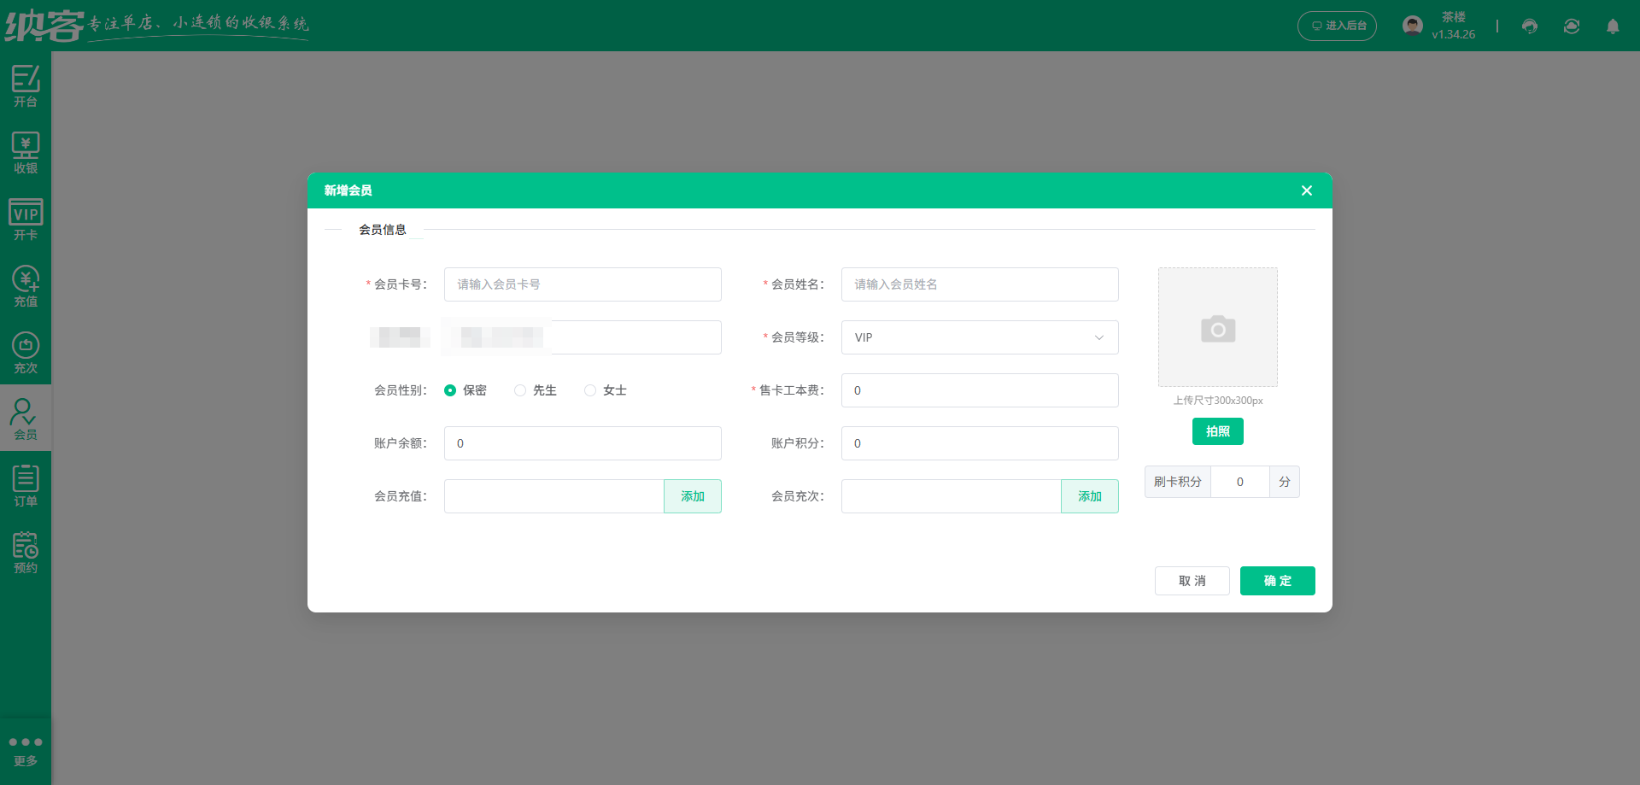The width and height of the screenshot is (1640, 785).
Task: Select the 充值 recharge icon
Action: click(x=26, y=286)
